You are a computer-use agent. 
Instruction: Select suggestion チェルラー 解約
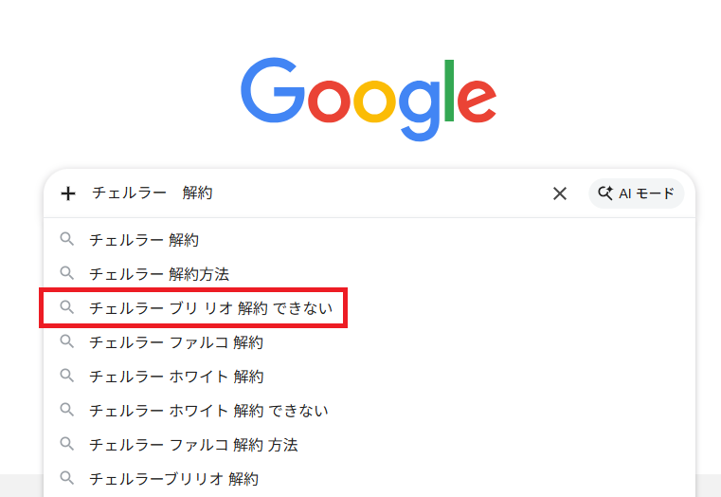[144, 240]
